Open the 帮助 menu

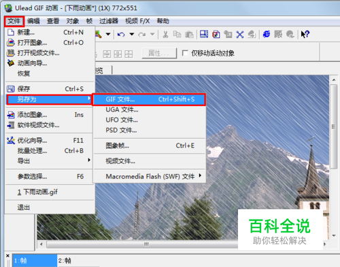163,21
